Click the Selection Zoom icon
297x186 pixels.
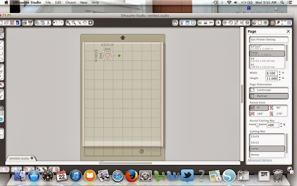coord(80,23)
